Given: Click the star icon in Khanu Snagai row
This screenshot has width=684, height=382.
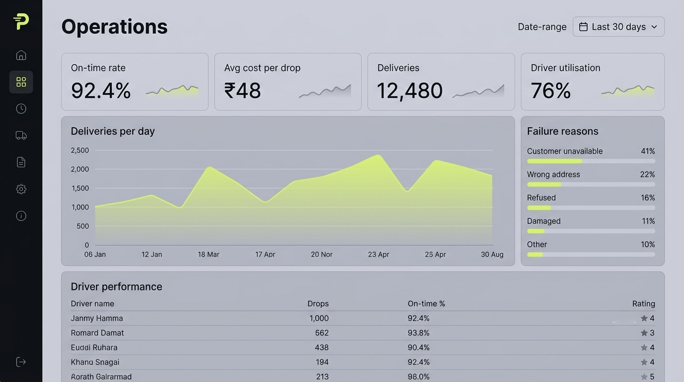Looking at the screenshot, I should pos(644,362).
